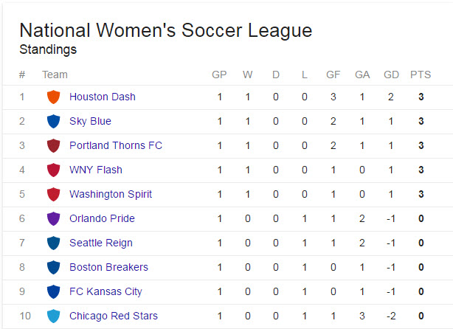This screenshot has width=453, height=329.
Task: Open the Houston Dash team link
Action: [103, 97]
